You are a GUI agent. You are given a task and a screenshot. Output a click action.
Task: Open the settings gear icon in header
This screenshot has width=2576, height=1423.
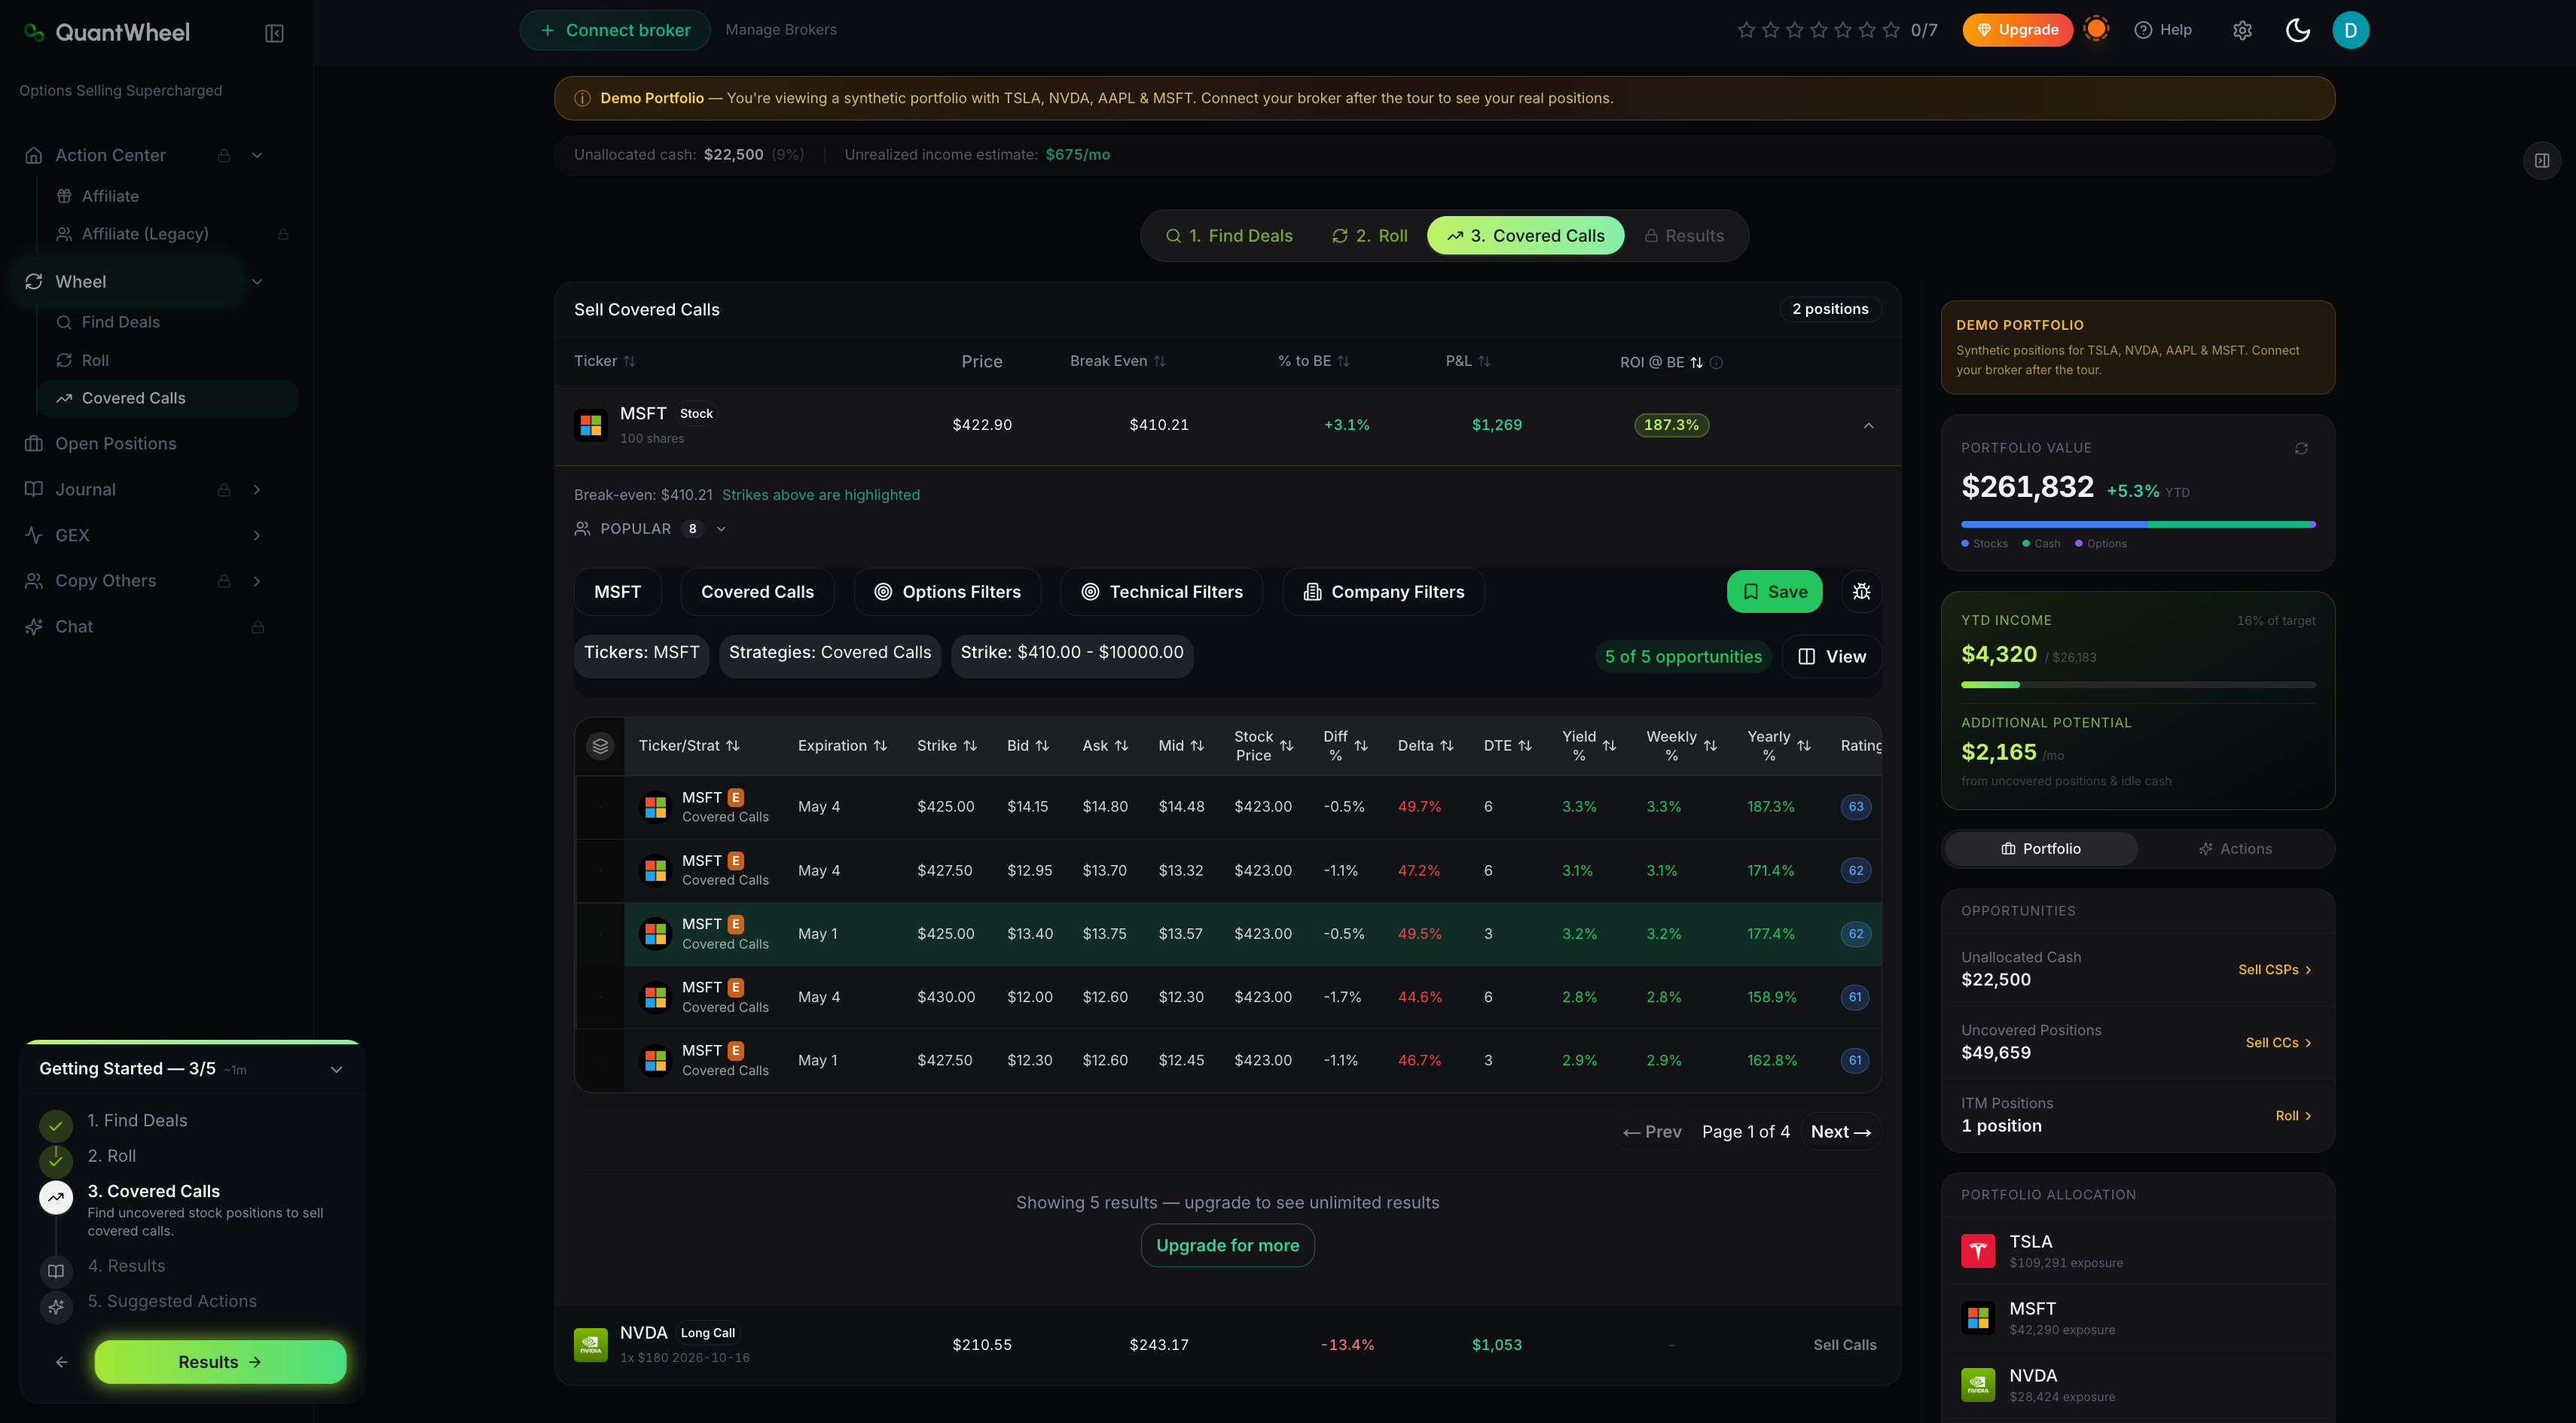point(2242,30)
